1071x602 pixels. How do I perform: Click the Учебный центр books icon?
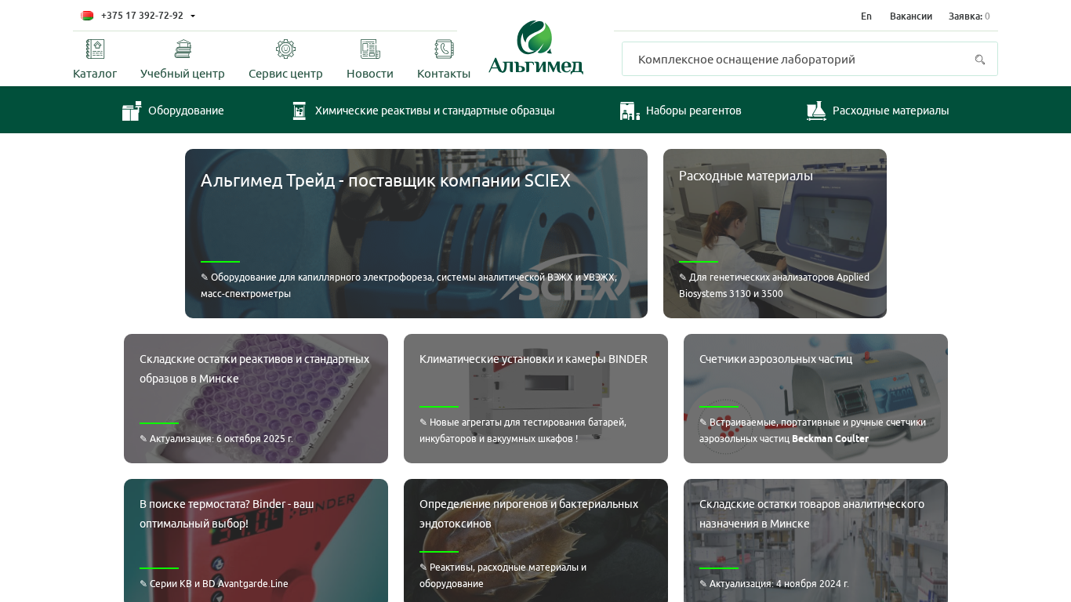(x=183, y=49)
